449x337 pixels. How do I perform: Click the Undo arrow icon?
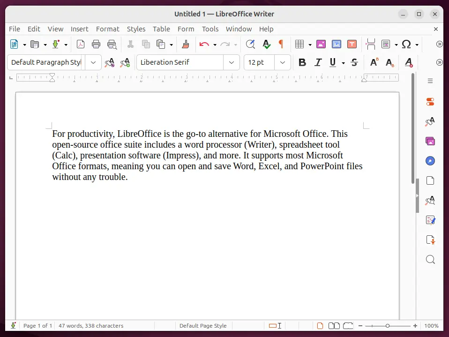204,45
